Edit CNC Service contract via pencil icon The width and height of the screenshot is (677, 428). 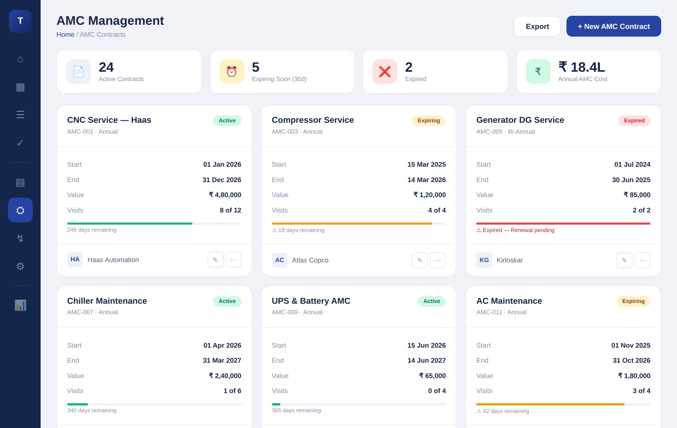tap(215, 259)
